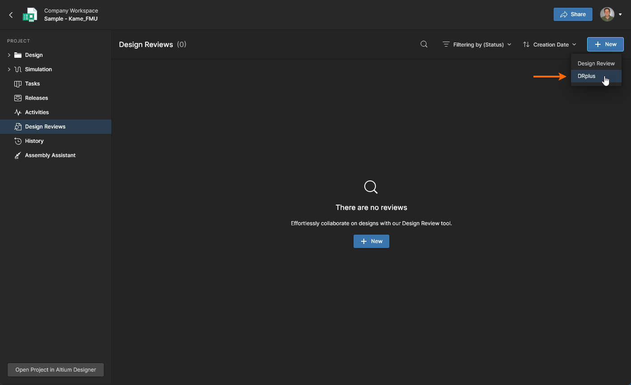Open the Filtering by (Status) dropdown
The height and width of the screenshot is (385, 631).
(x=477, y=44)
